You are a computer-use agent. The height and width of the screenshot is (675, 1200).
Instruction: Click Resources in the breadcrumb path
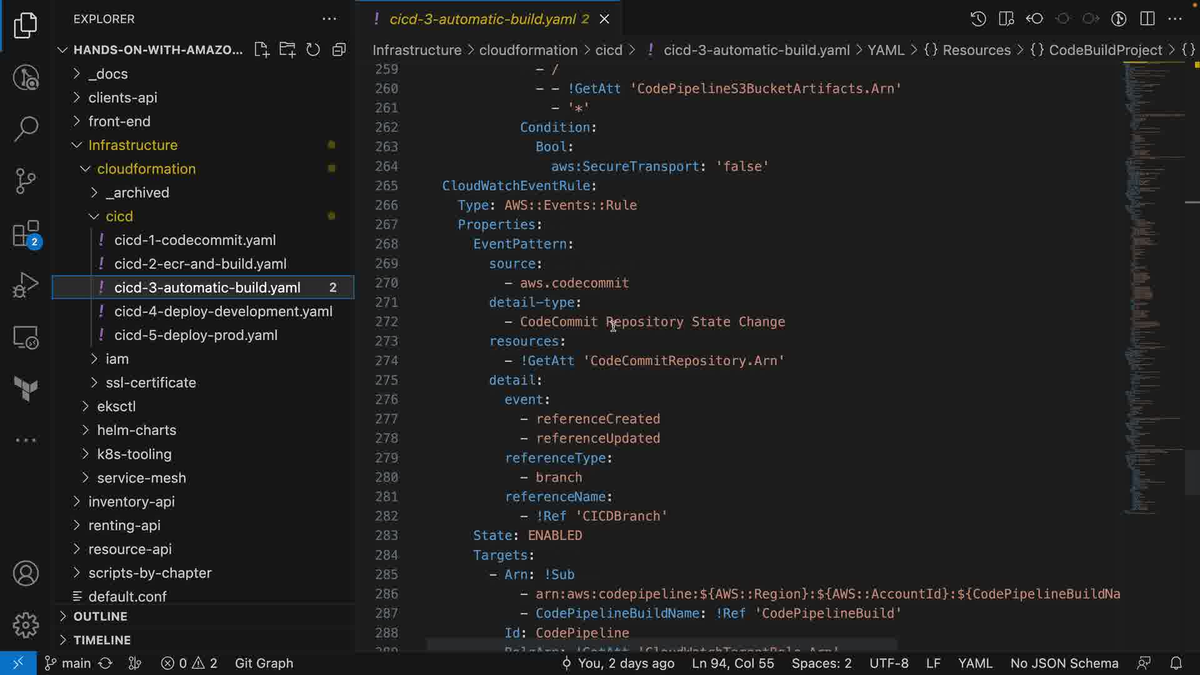[x=976, y=50]
